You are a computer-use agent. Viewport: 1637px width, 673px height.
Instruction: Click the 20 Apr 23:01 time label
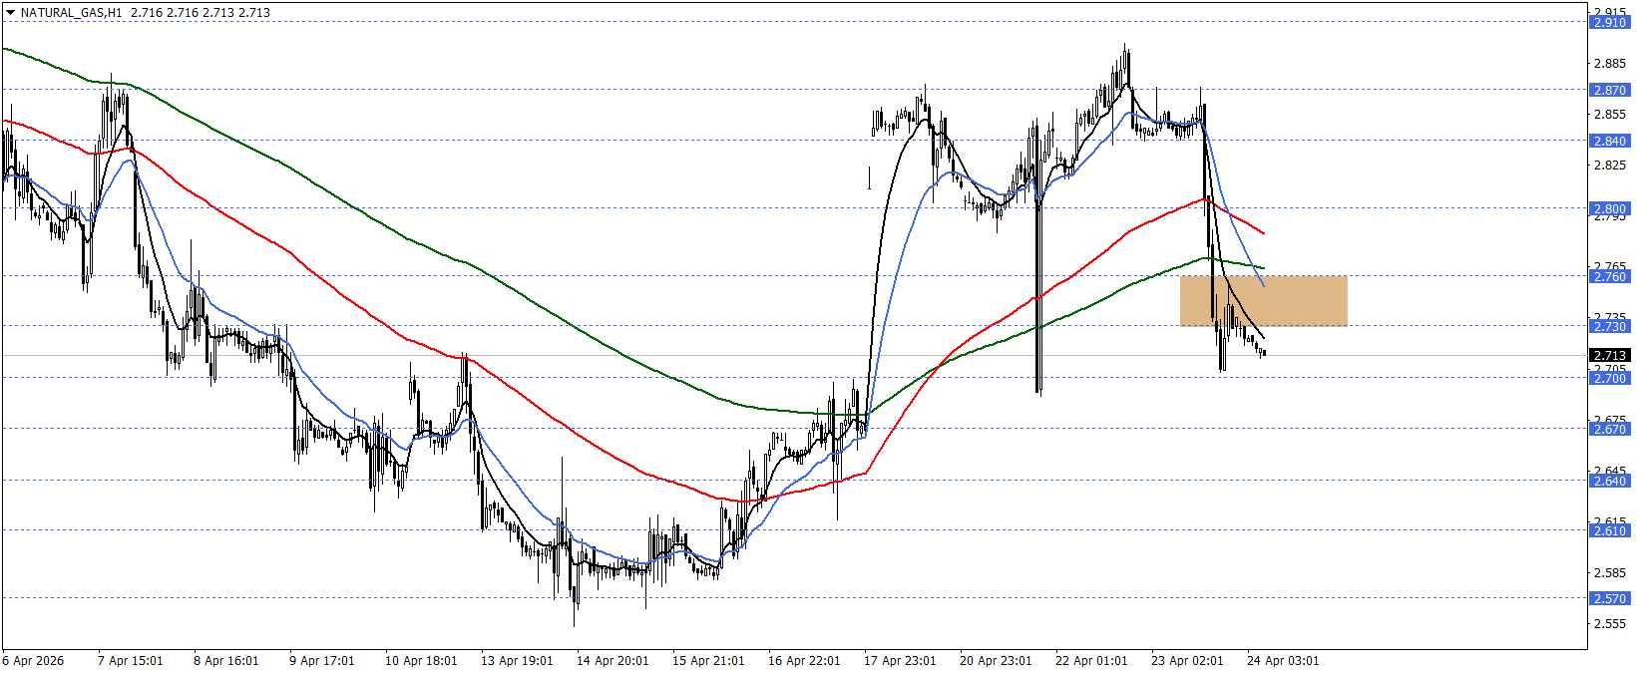996,661
